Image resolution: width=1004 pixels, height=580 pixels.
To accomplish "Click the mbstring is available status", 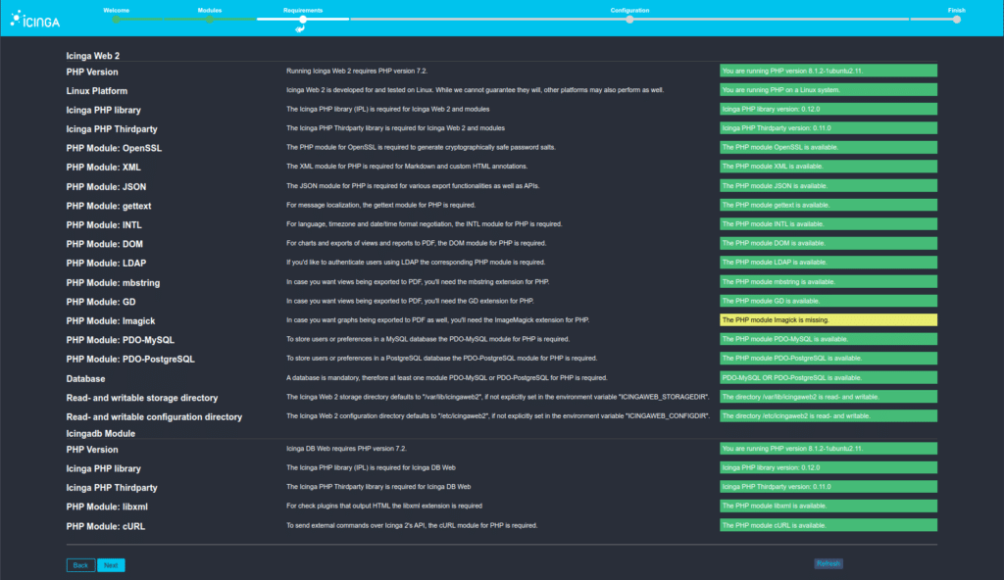I will (828, 282).
